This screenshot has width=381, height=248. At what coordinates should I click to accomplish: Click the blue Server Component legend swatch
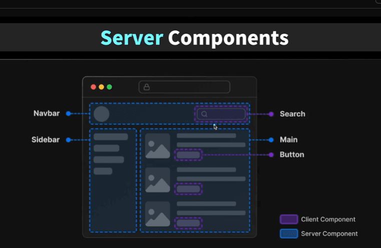pos(289,233)
